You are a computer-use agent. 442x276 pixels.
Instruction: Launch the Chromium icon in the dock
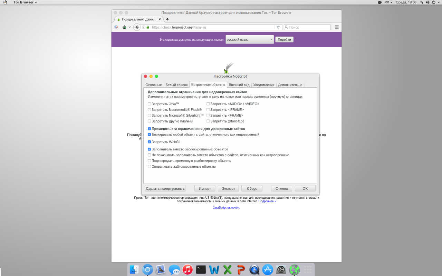point(147,269)
